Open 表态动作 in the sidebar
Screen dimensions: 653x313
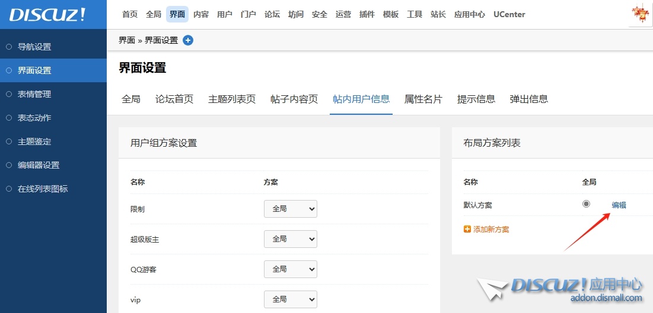pyautogui.click(x=53, y=118)
